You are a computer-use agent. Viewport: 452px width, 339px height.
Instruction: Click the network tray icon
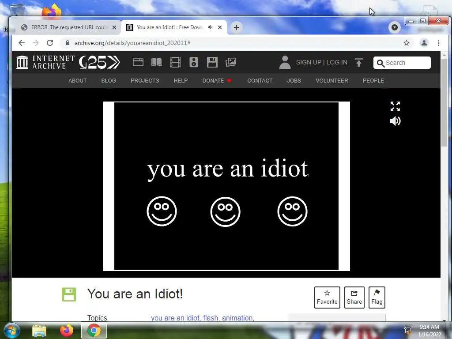coord(407,331)
